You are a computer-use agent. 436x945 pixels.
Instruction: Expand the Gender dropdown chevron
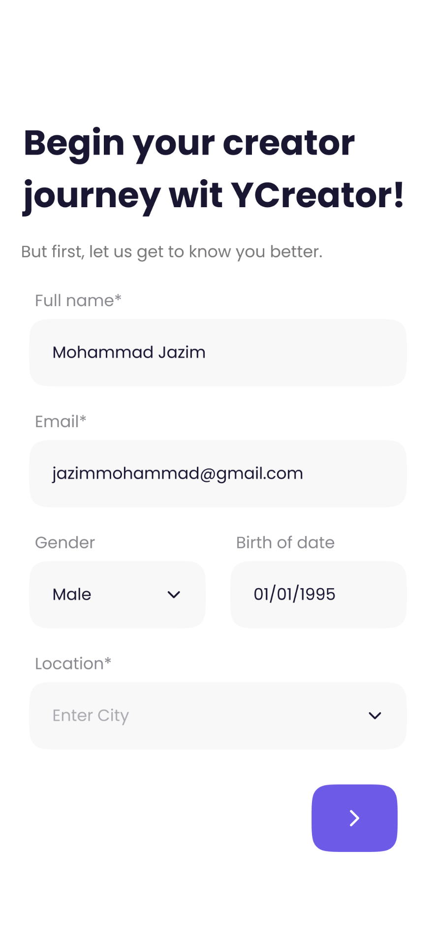[174, 595]
